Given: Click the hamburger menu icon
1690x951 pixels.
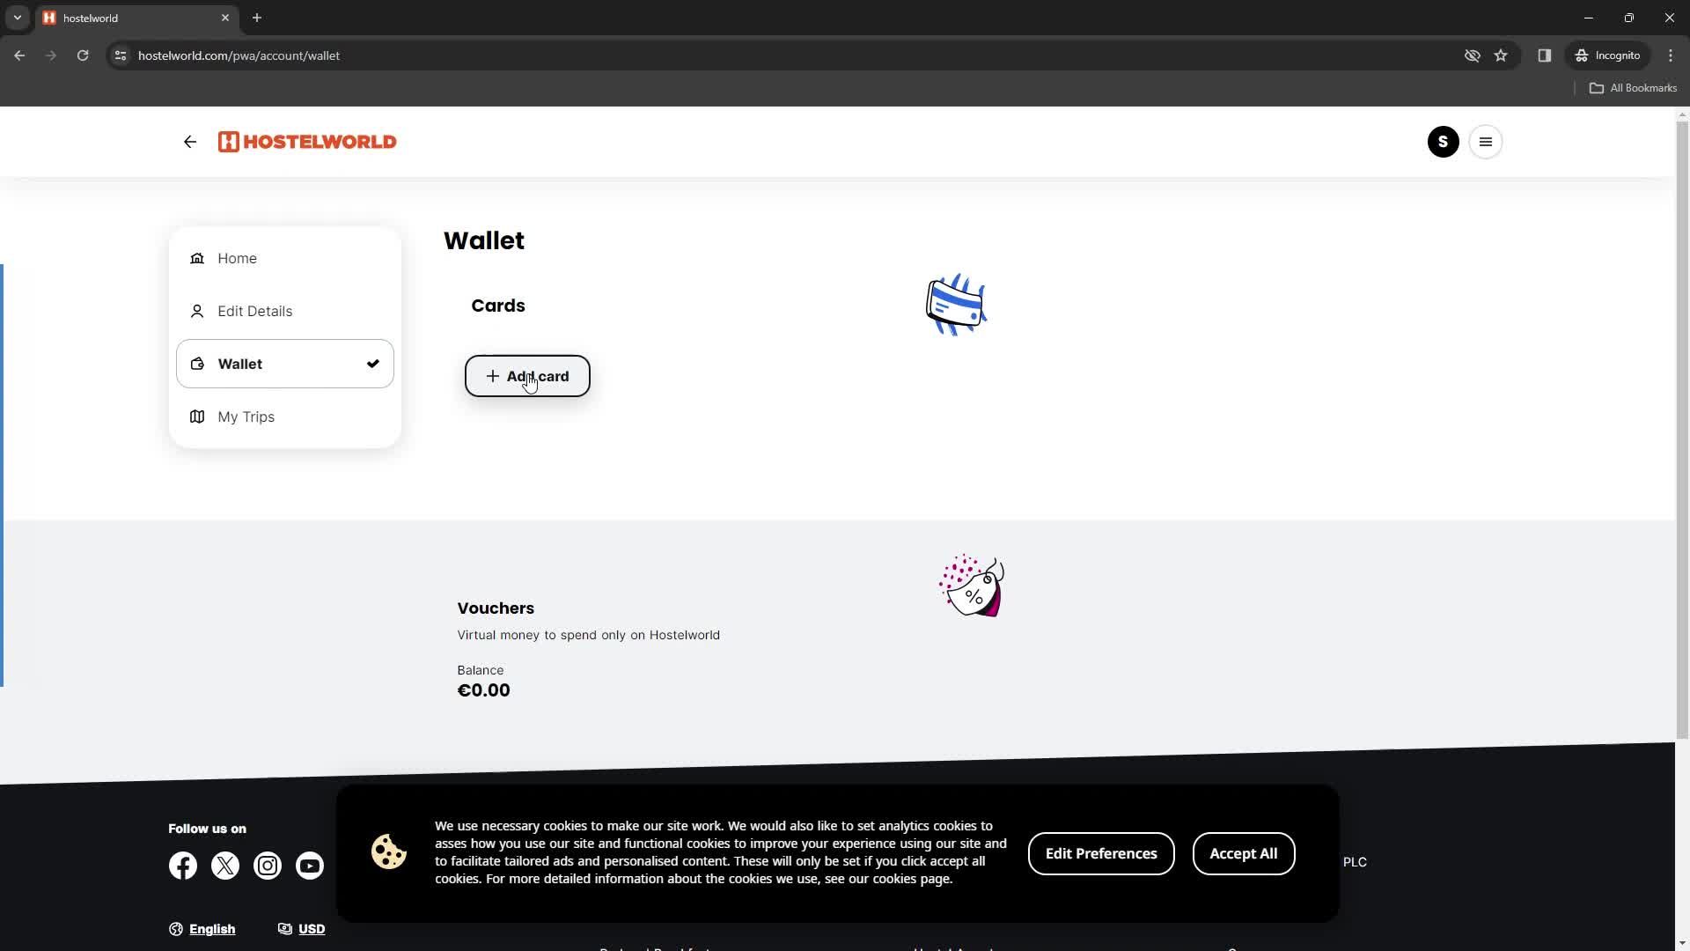Looking at the screenshot, I should coord(1488,142).
